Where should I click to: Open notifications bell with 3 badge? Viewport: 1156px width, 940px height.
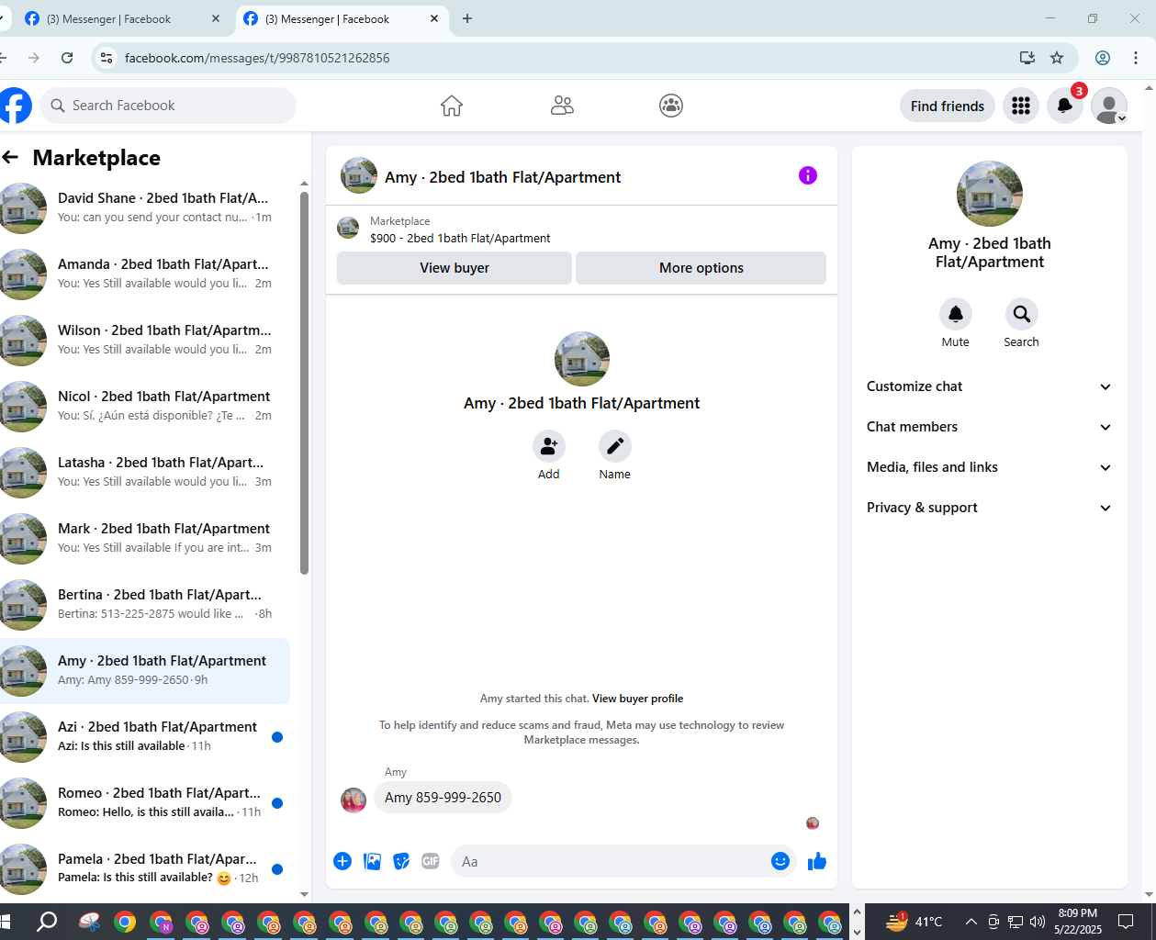point(1065,106)
